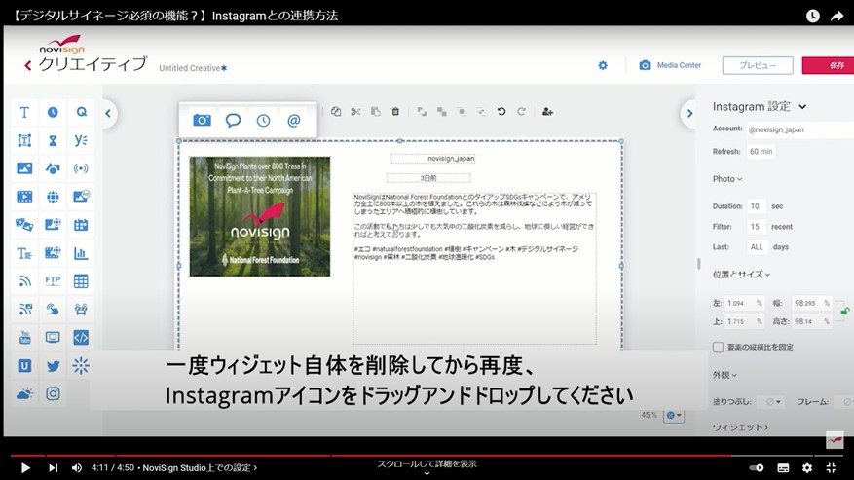This screenshot has height=480, width=854.
Task: Collapse the left widget palette arrow
Action: pyautogui.click(x=108, y=113)
